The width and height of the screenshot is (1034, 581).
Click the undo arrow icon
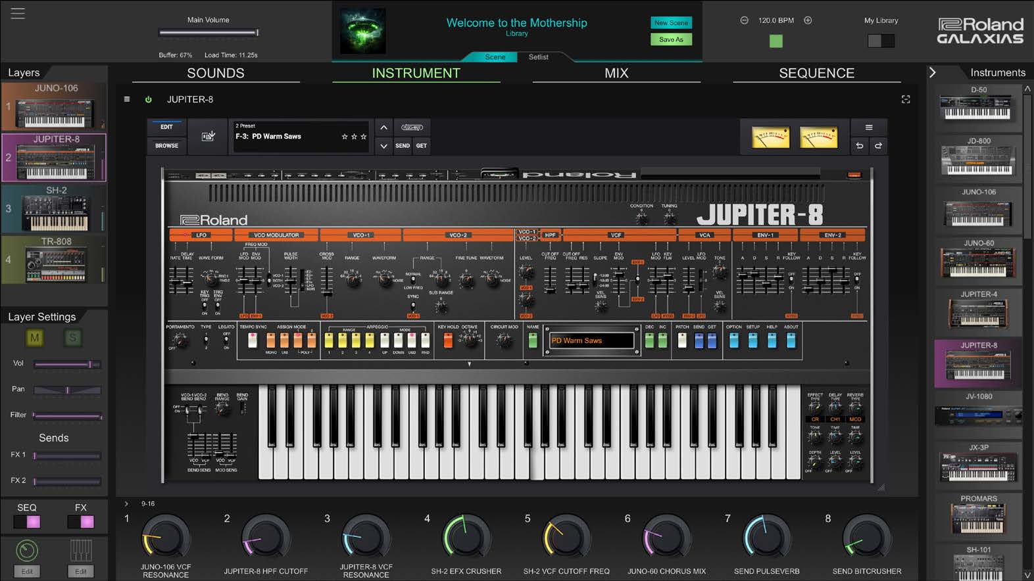859,146
